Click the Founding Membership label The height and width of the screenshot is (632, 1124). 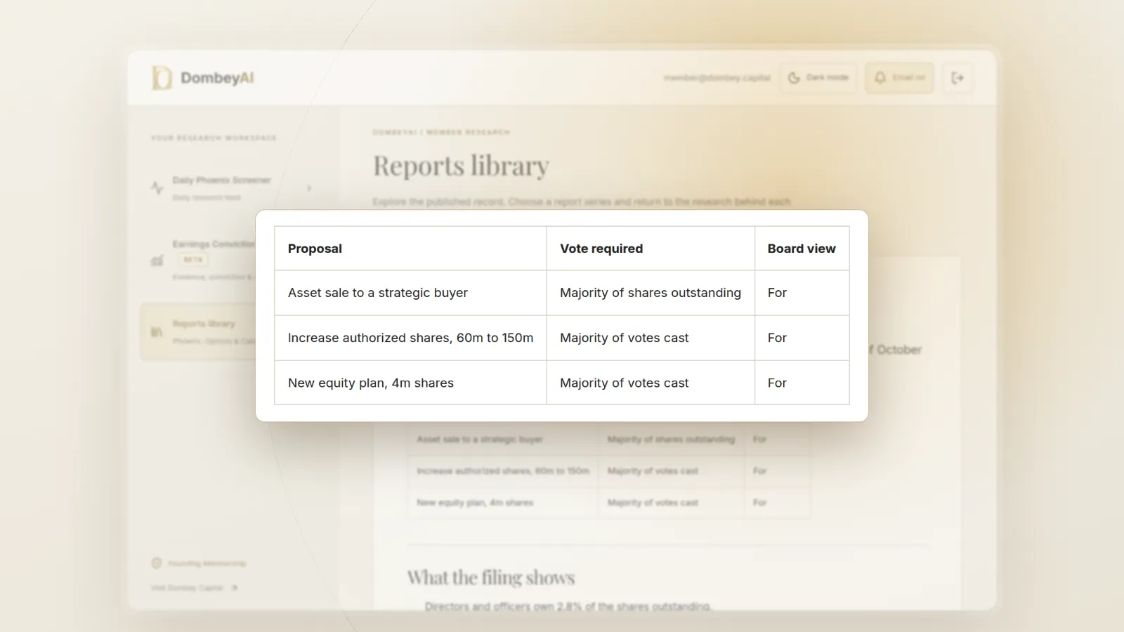[x=207, y=563]
